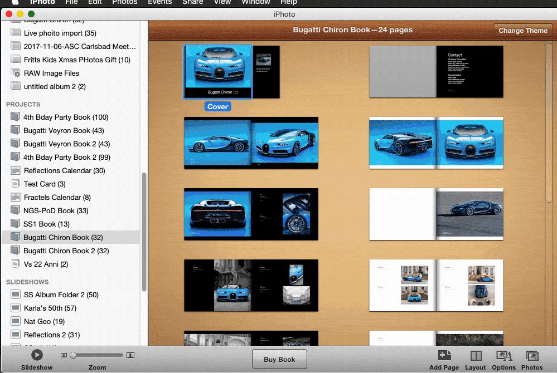The height and width of the screenshot is (373, 557).
Task: Select the book Cover thumbnail
Action: point(218,72)
